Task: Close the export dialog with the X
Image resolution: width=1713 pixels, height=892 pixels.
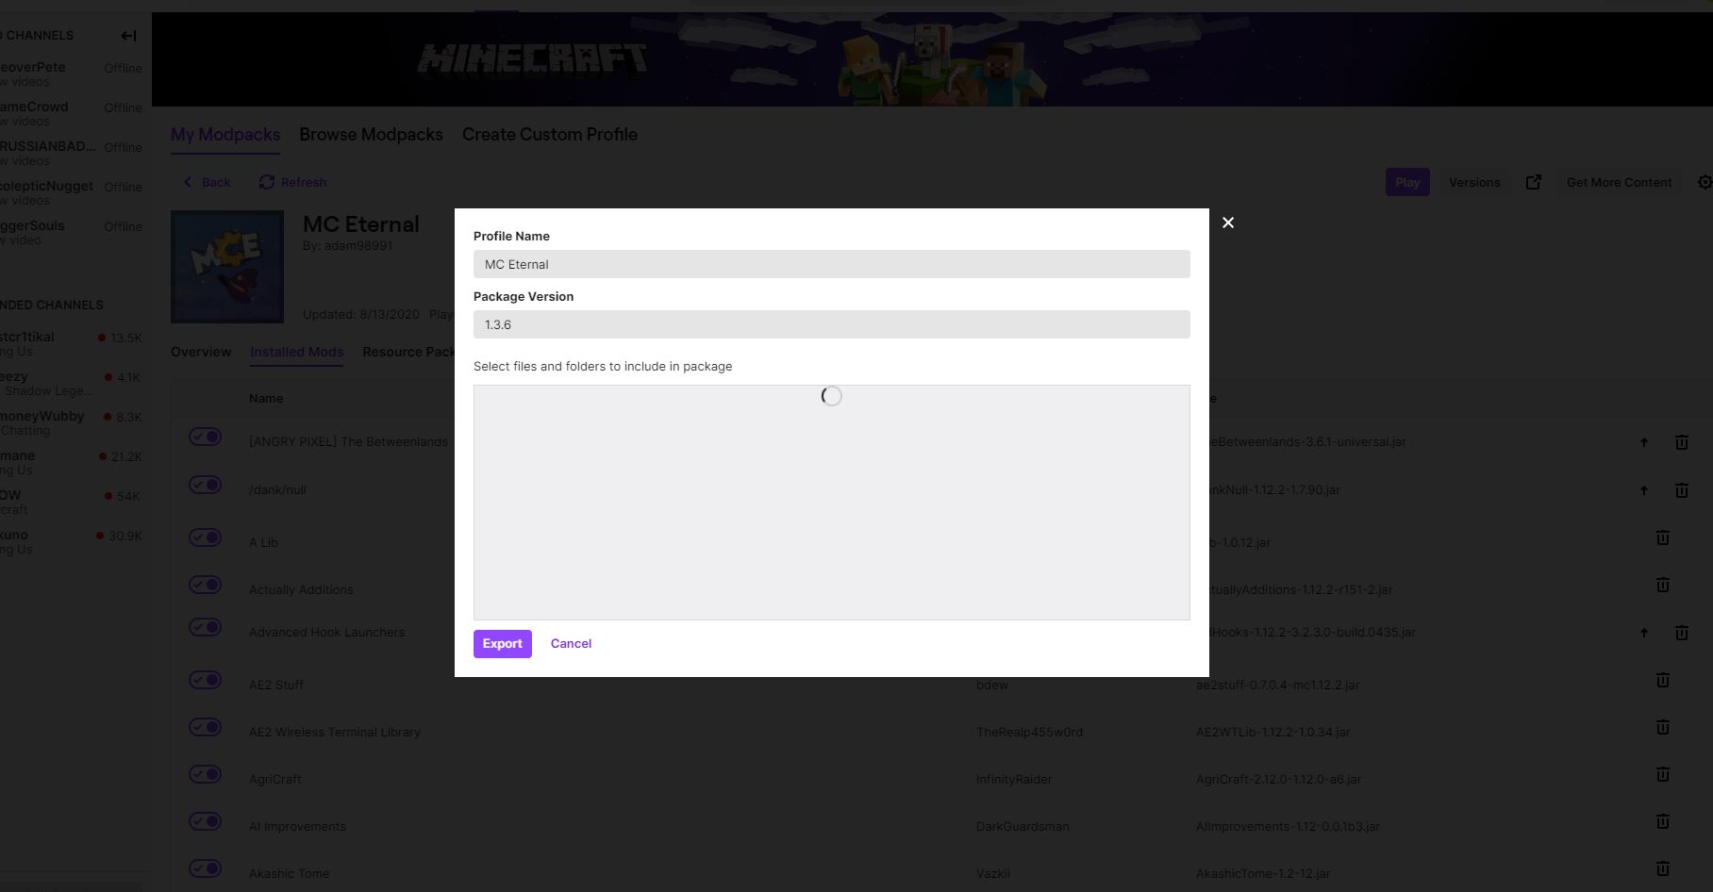Action: (x=1228, y=223)
